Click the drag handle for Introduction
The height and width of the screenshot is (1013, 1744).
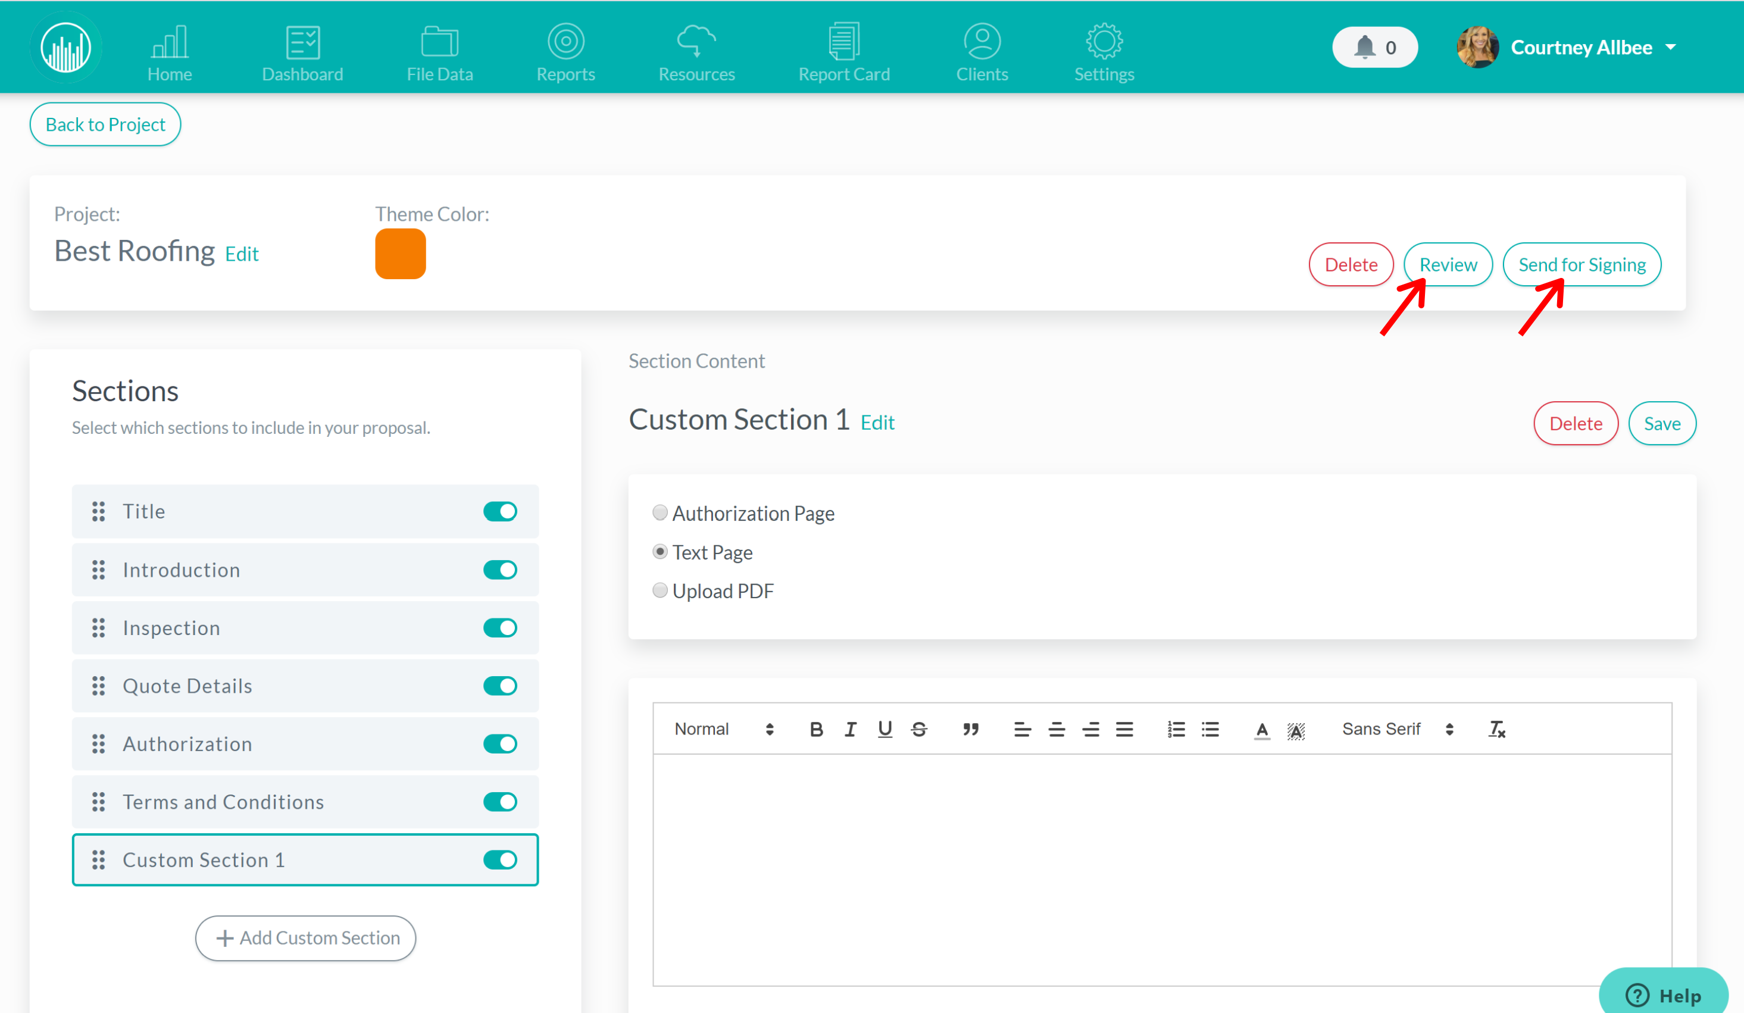tap(98, 570)
